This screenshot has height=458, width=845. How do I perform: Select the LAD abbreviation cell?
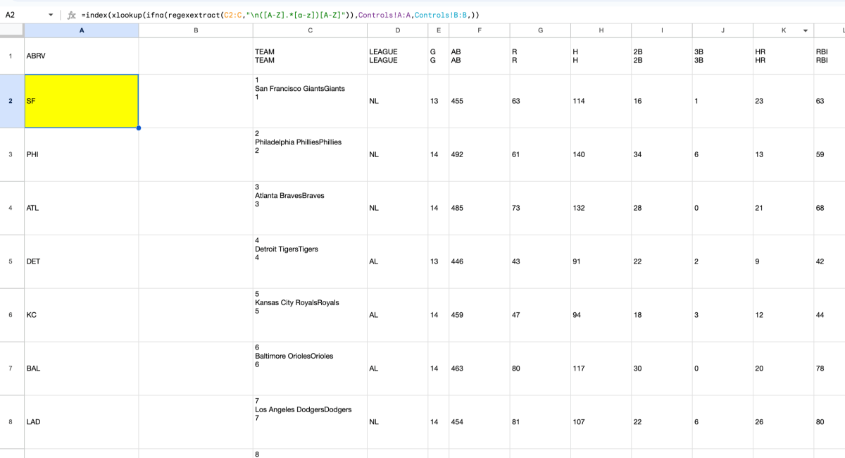coord(82,422)
